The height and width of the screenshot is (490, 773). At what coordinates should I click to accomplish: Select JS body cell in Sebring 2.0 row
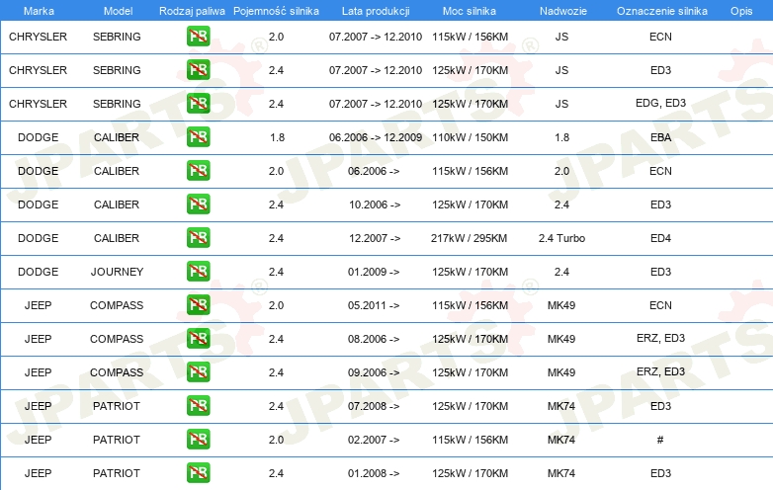tap(561, 37)
